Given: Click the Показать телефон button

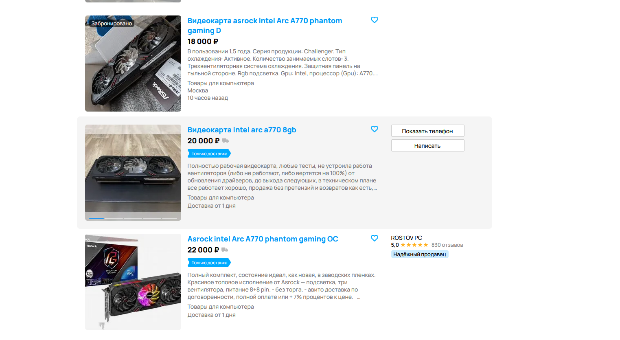Looking at the screenshot, I should tap(427, 131).
